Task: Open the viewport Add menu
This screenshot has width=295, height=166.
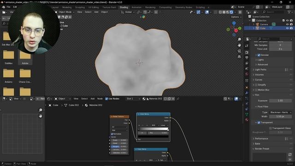Action: coord(96,12)
